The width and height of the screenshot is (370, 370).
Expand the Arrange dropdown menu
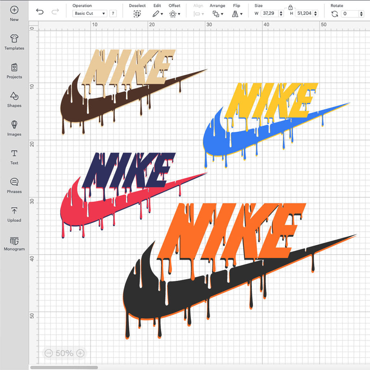pyautogui.click(x=218, y=14)
